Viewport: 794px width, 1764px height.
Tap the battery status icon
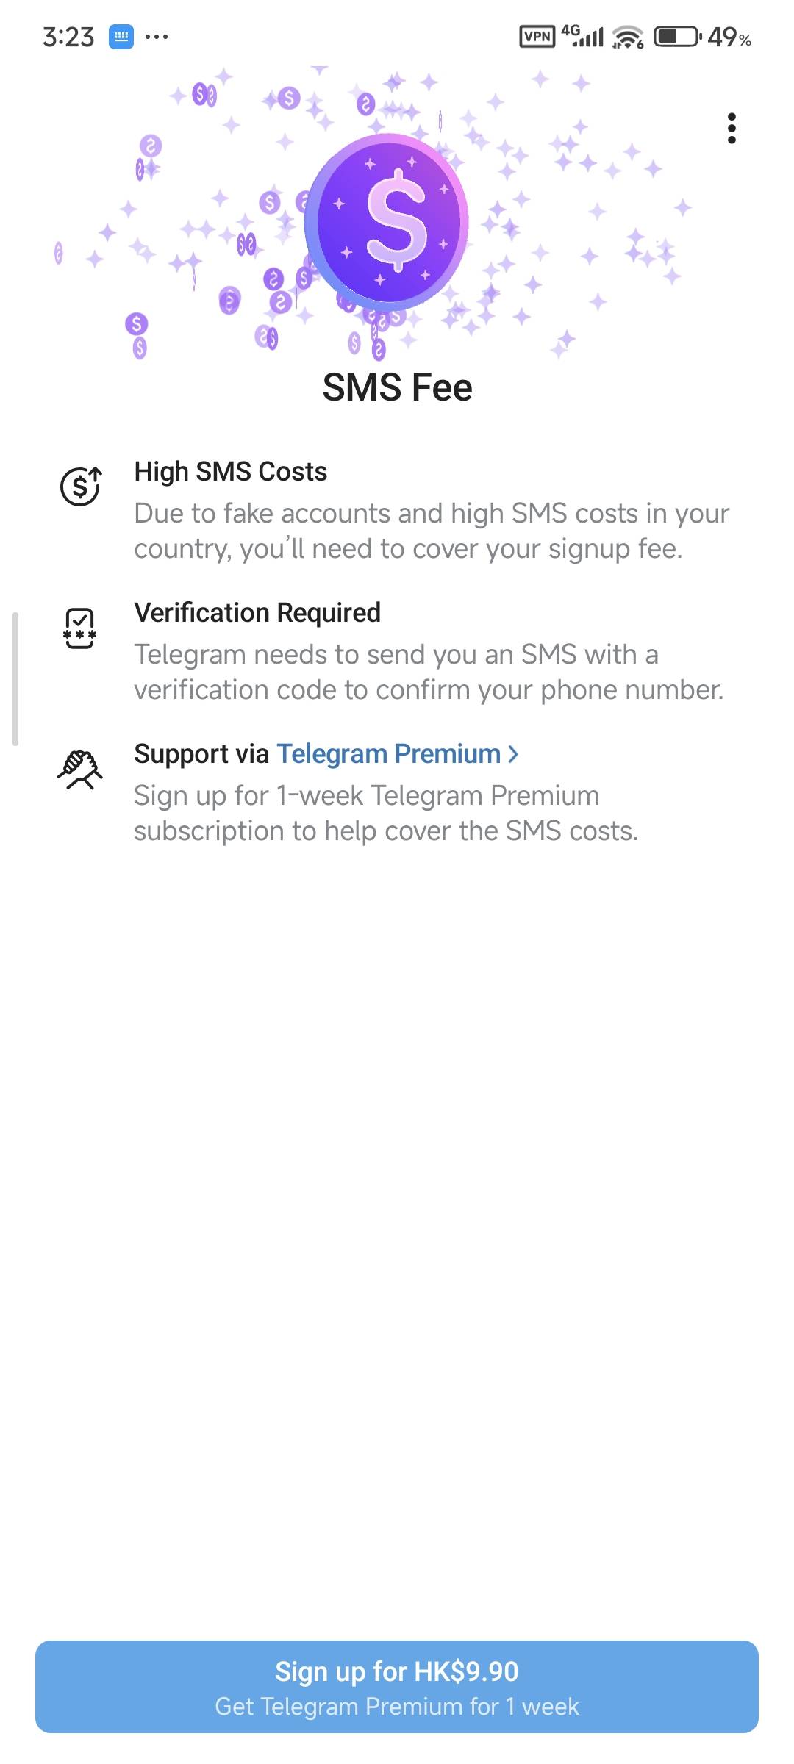click(677, 36)
